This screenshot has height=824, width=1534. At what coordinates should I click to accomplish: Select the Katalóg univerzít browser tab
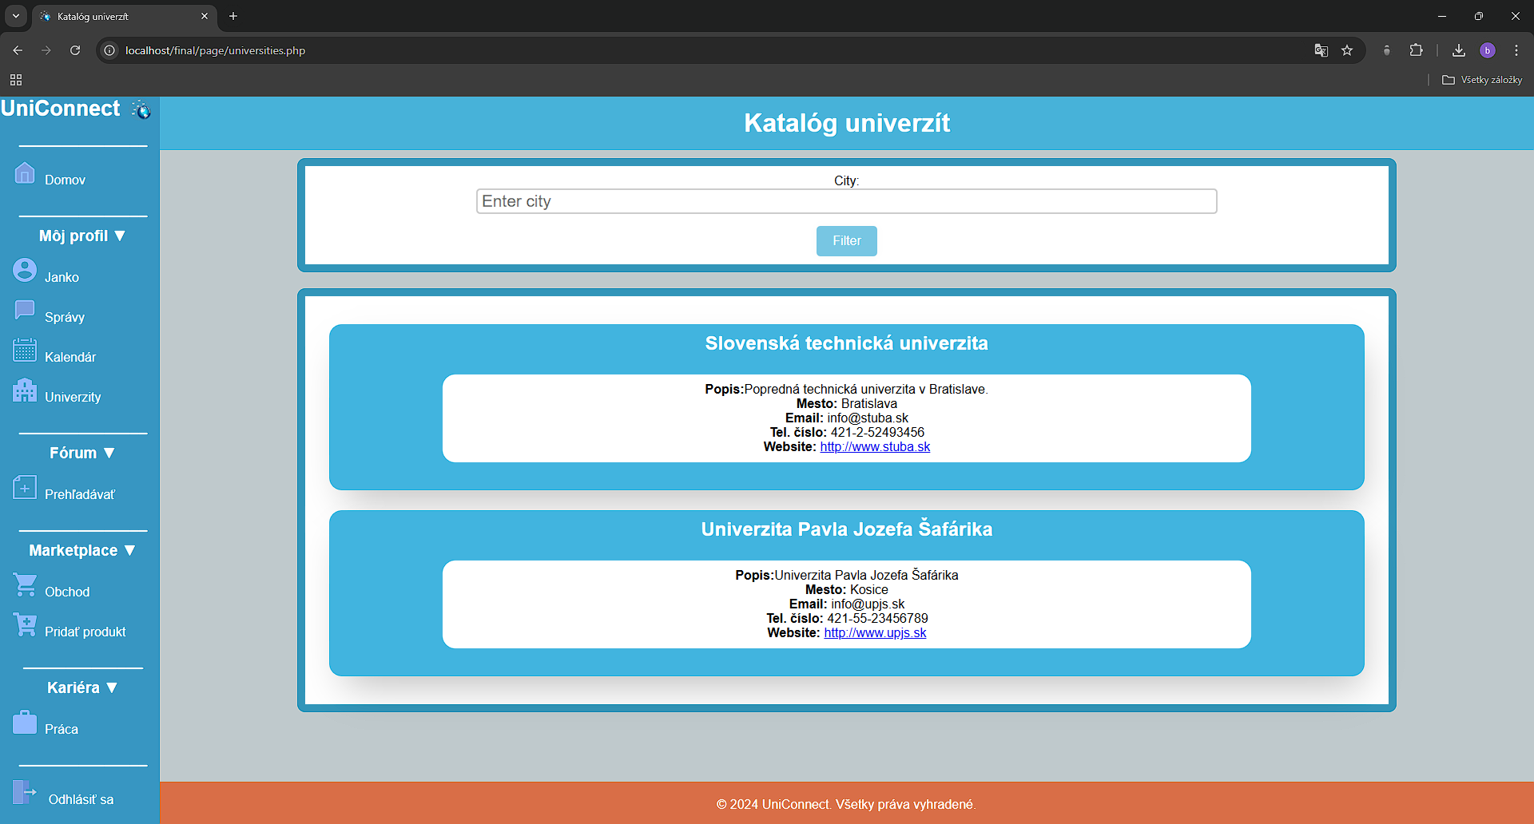point(124,16)
